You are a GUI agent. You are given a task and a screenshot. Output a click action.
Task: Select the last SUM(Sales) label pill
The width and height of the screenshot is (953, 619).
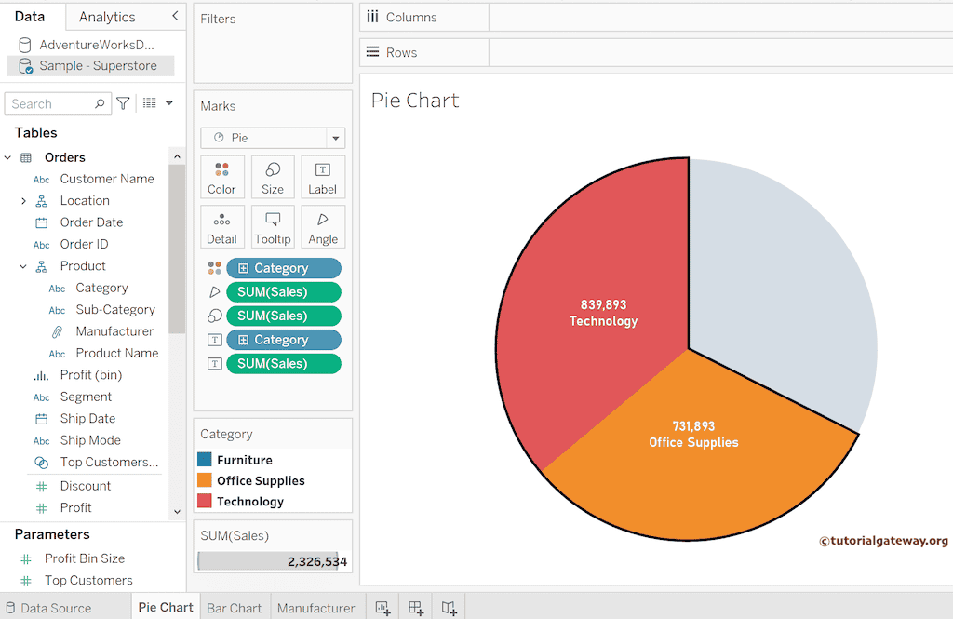click(x=284, y=364)
